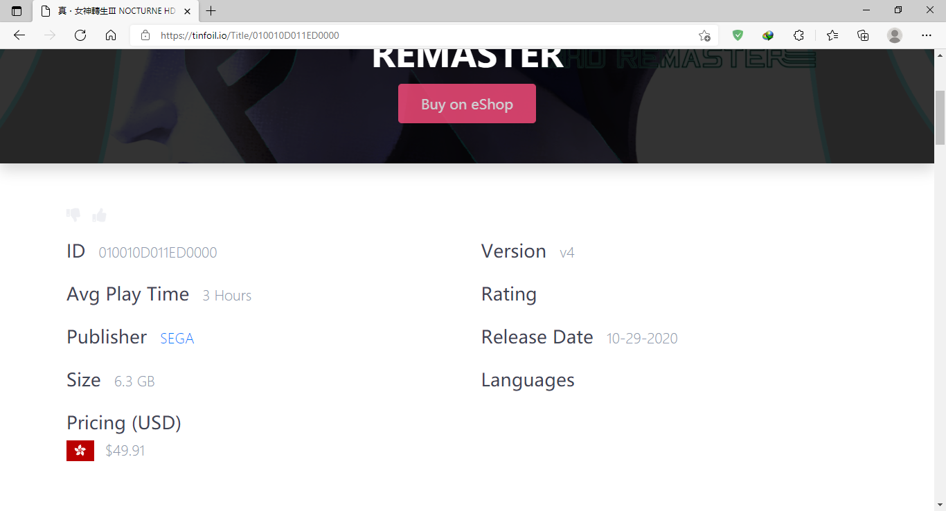The width and height of the screenshot is (946, 511).
Task: Click the version value v4
Action: (567, 253)
